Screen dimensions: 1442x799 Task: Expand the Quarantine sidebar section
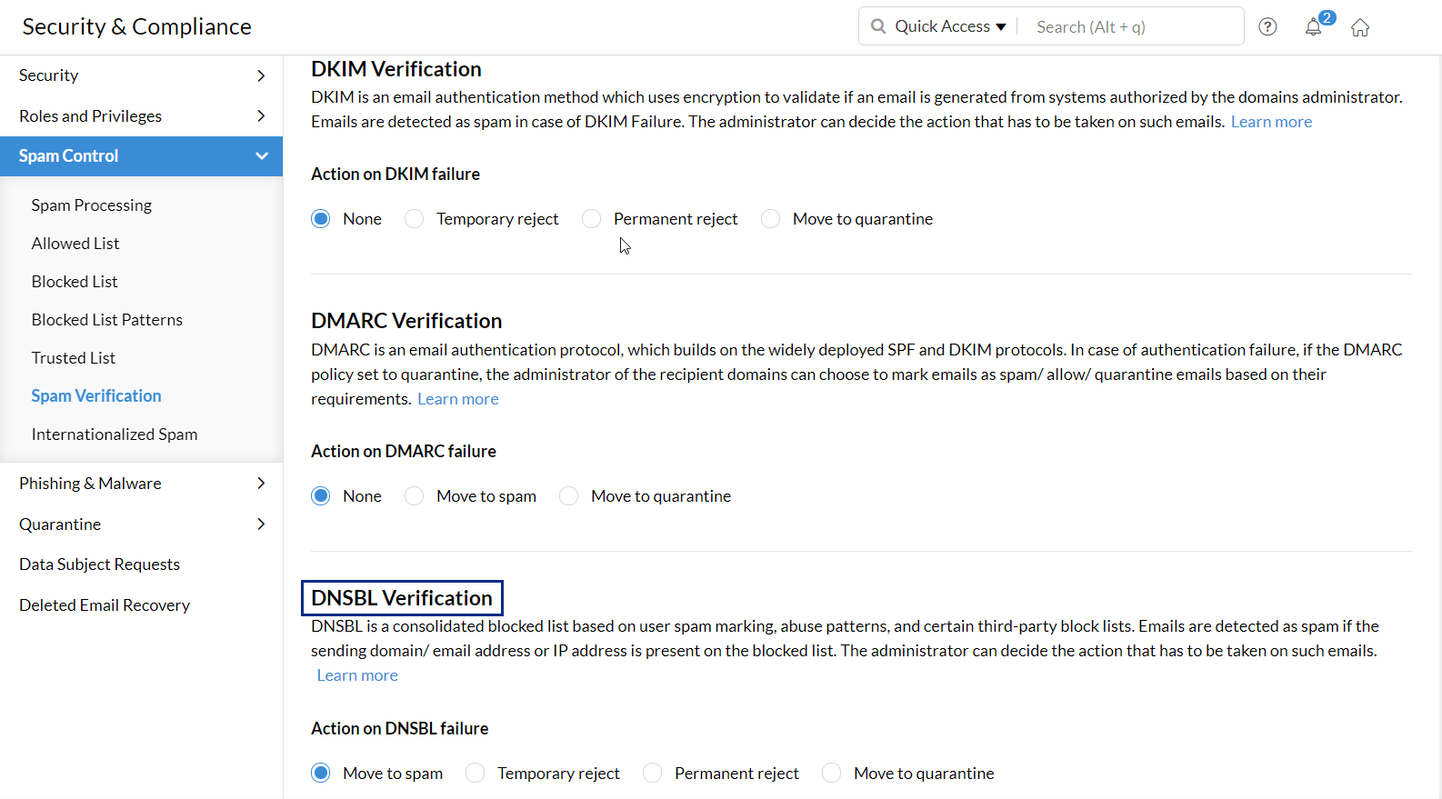click(x=141, y=524)
